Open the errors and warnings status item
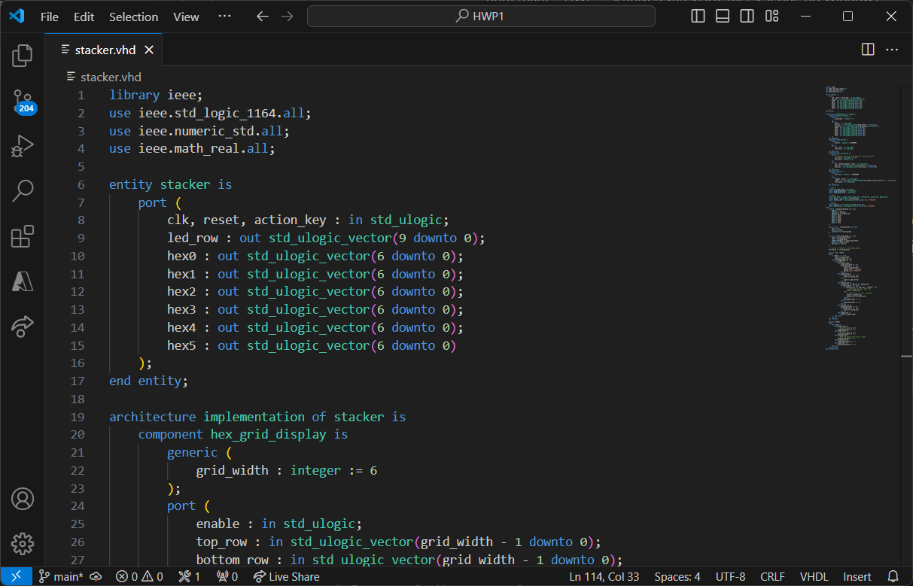This screenshot has height=586, width=913. click(139, 576)
